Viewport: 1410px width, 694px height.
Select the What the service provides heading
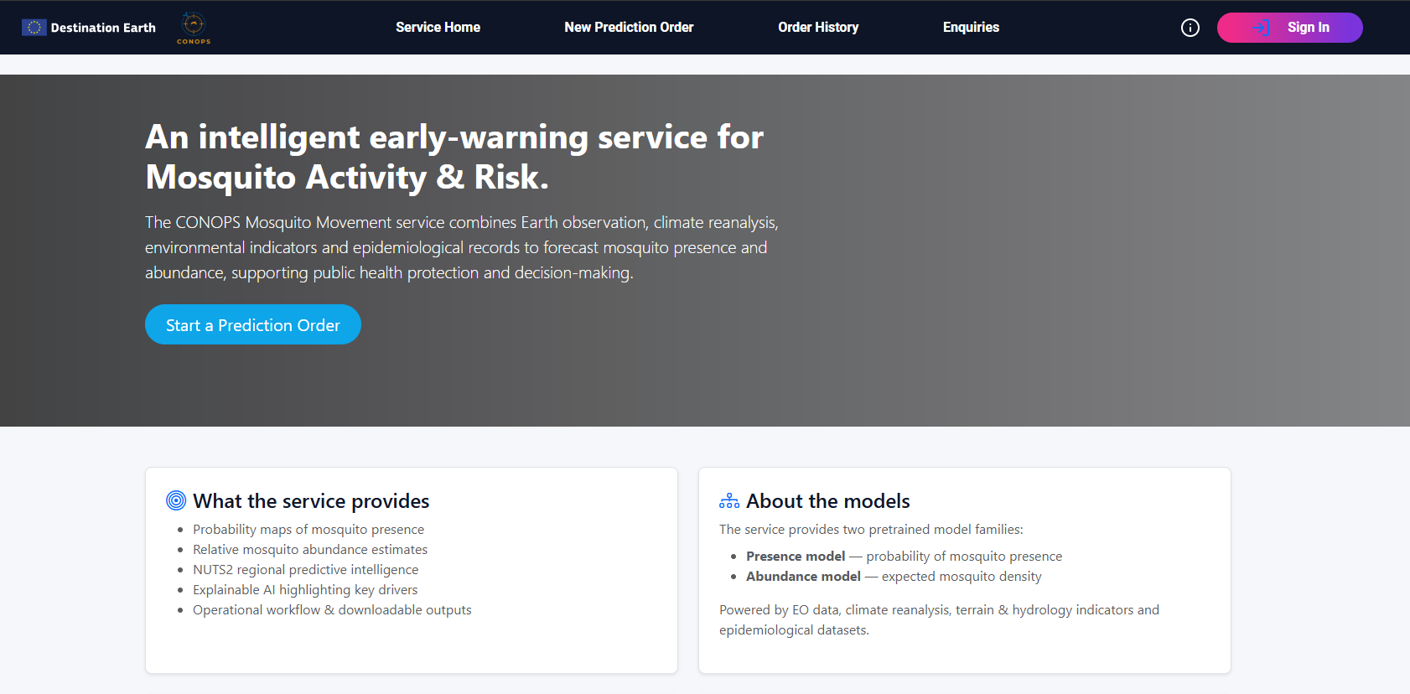pos(311,501)
